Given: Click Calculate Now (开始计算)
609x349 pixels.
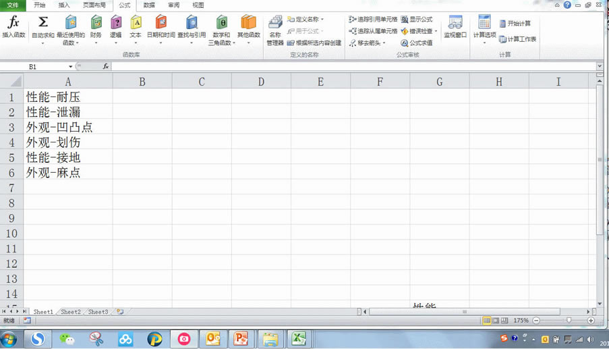Looking at the screenshot, I should (x=515, y=24).
